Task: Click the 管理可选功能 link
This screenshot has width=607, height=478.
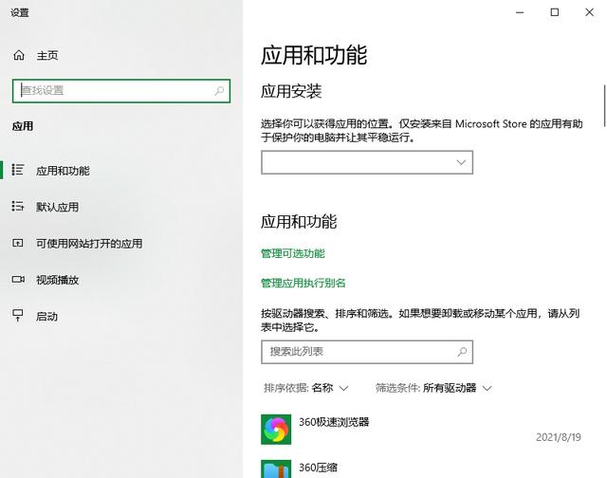Action: (293, 253)
